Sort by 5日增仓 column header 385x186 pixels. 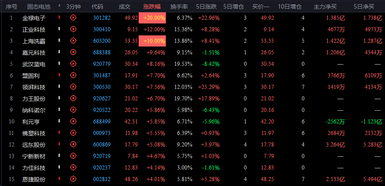click(234, 7)
